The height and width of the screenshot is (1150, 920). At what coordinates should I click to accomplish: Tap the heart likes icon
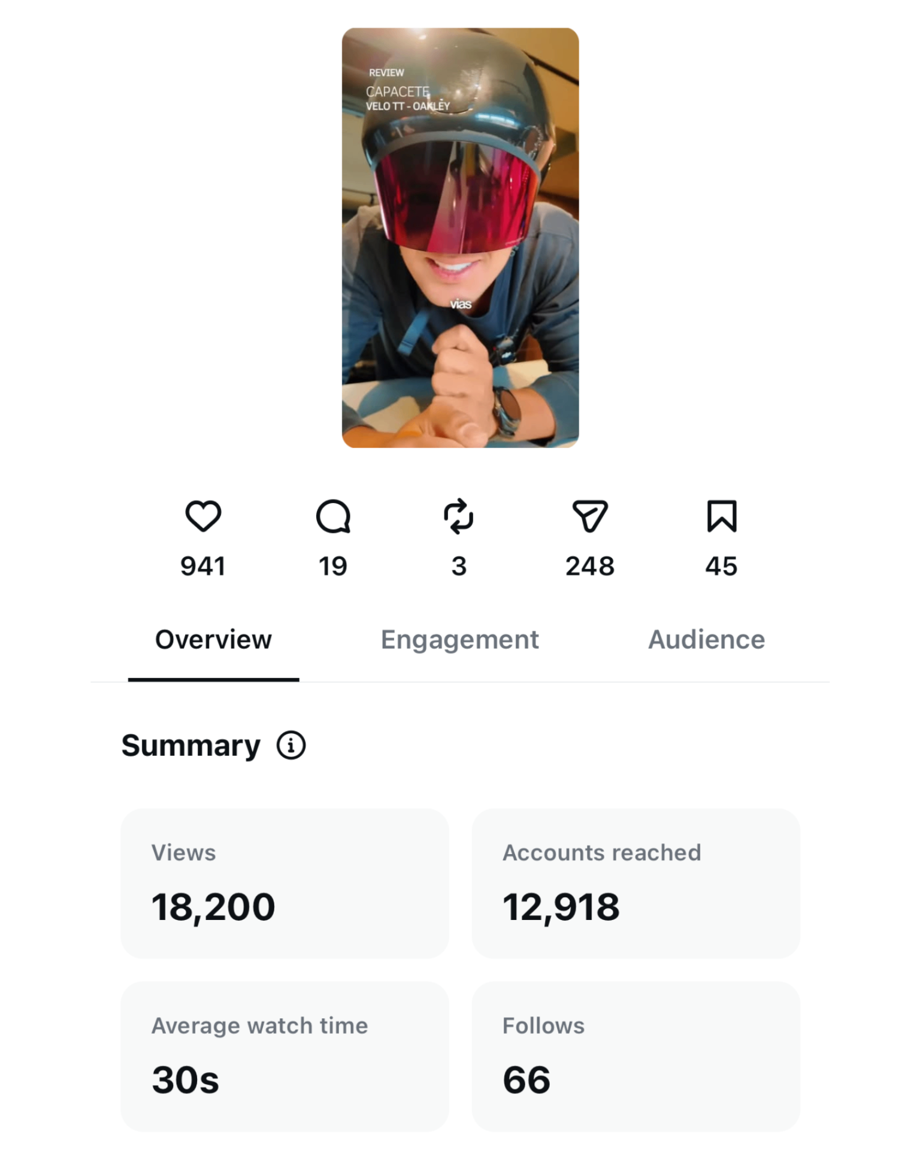203,516
